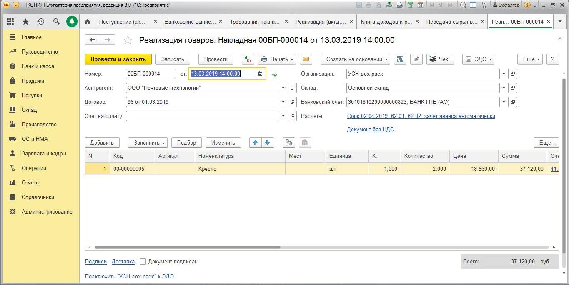Open the Favorites star panel
The height and width of the screenshot is (285, 569).
(25, 22)
